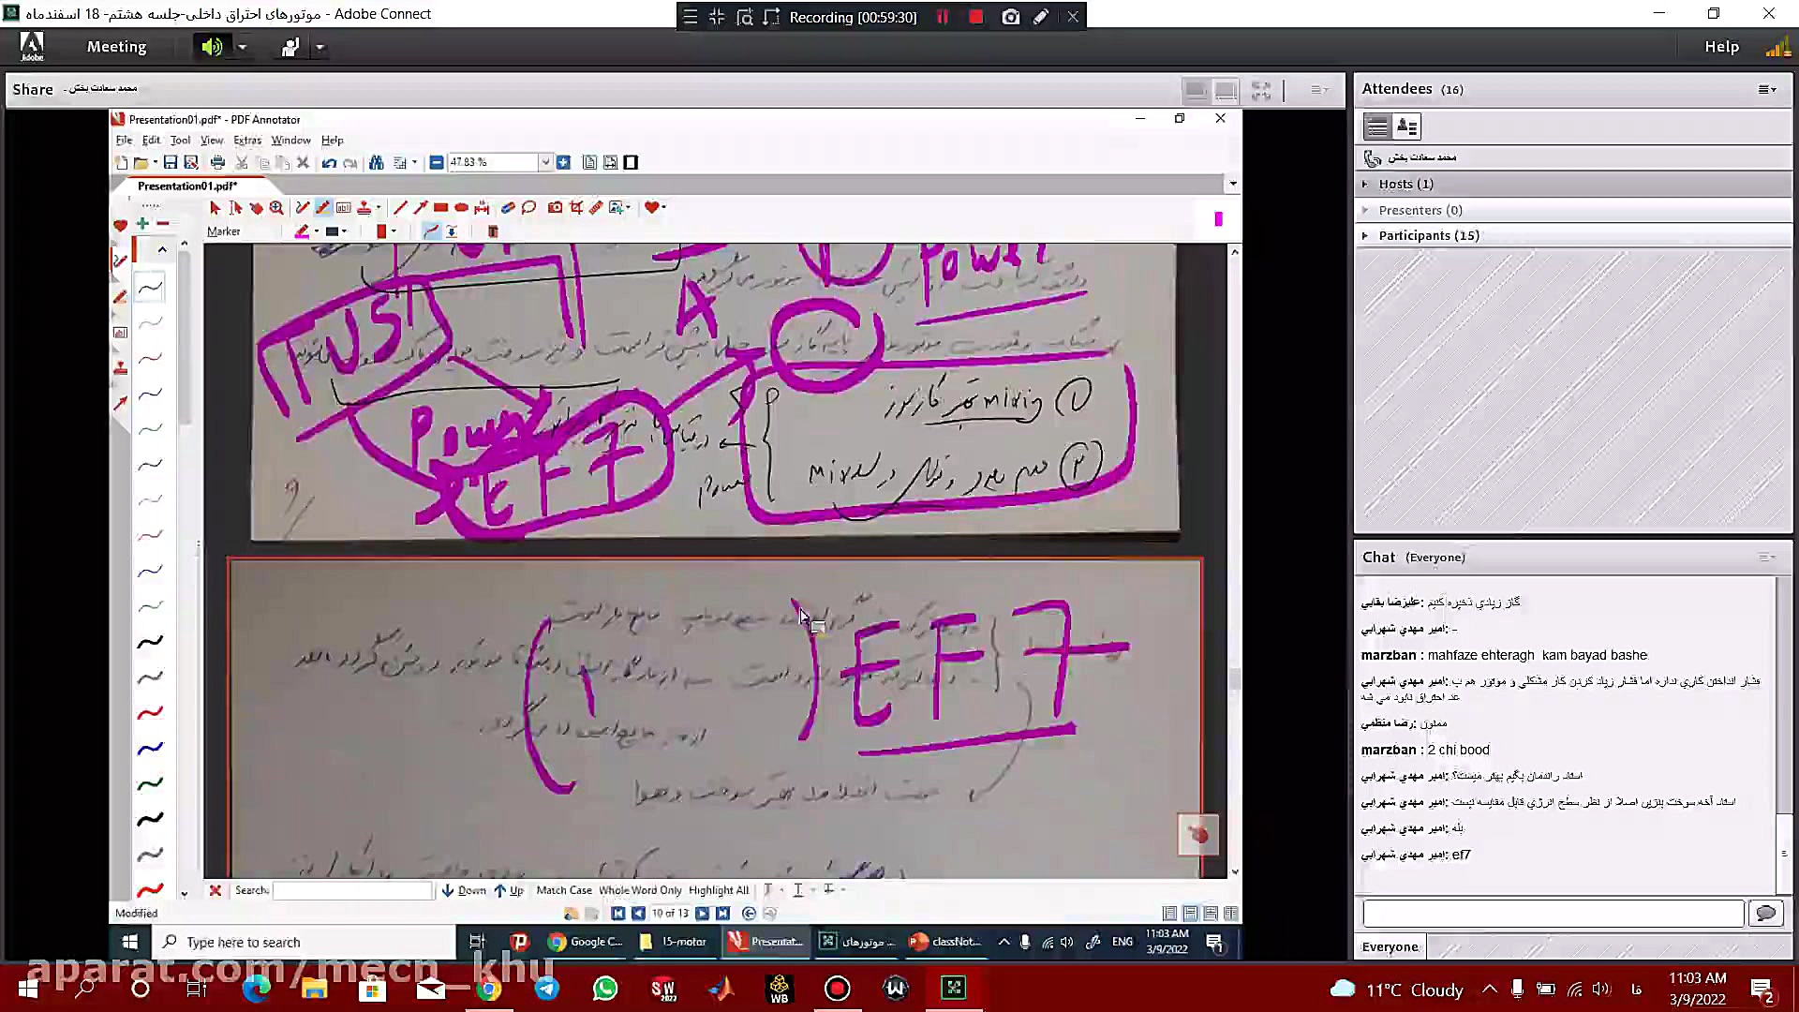
Task: Open the Meeting menu in Adobe Connect
Action: click(x=116, y=47)
